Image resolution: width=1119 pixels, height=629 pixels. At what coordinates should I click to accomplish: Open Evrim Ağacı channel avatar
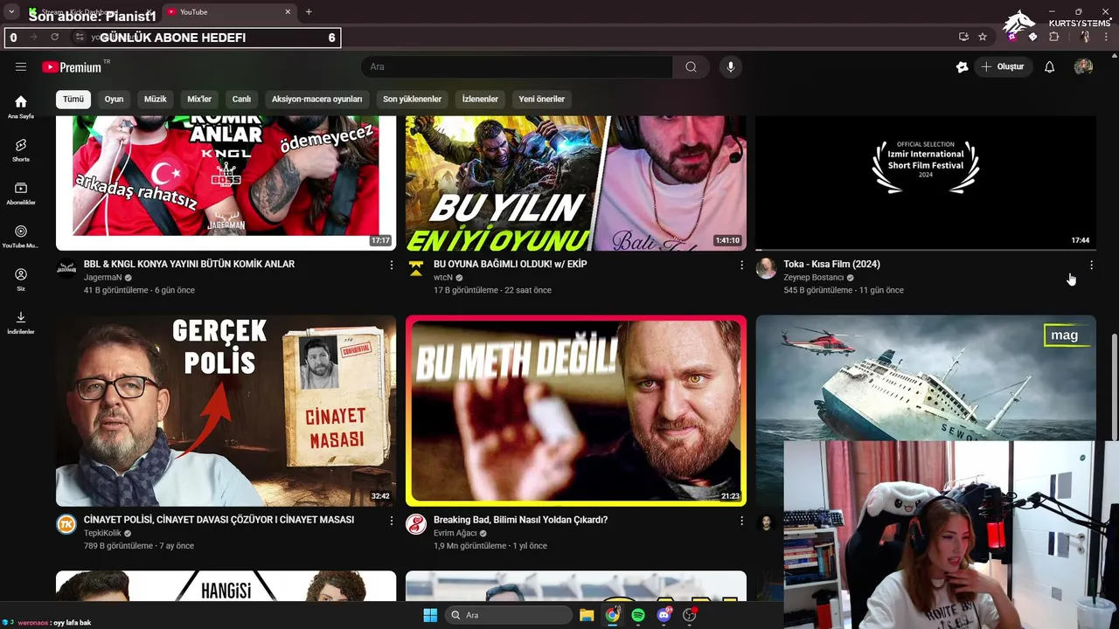tap(416, 524)
